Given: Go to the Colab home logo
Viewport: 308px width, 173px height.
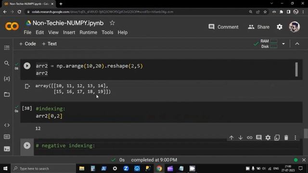Looking at the screenshot, I should click(x=12, y=26).
